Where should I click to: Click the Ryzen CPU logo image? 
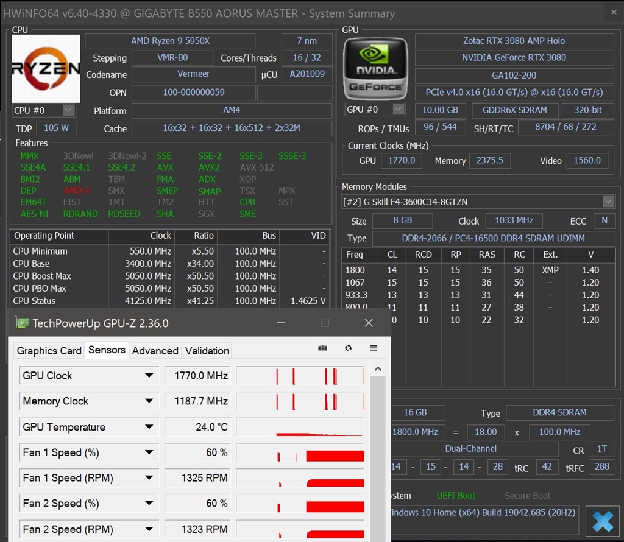click(x=46, y=68)
